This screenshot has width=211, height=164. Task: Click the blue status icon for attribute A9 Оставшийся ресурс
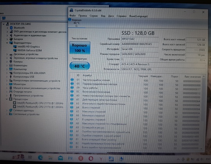click(72, 127)
